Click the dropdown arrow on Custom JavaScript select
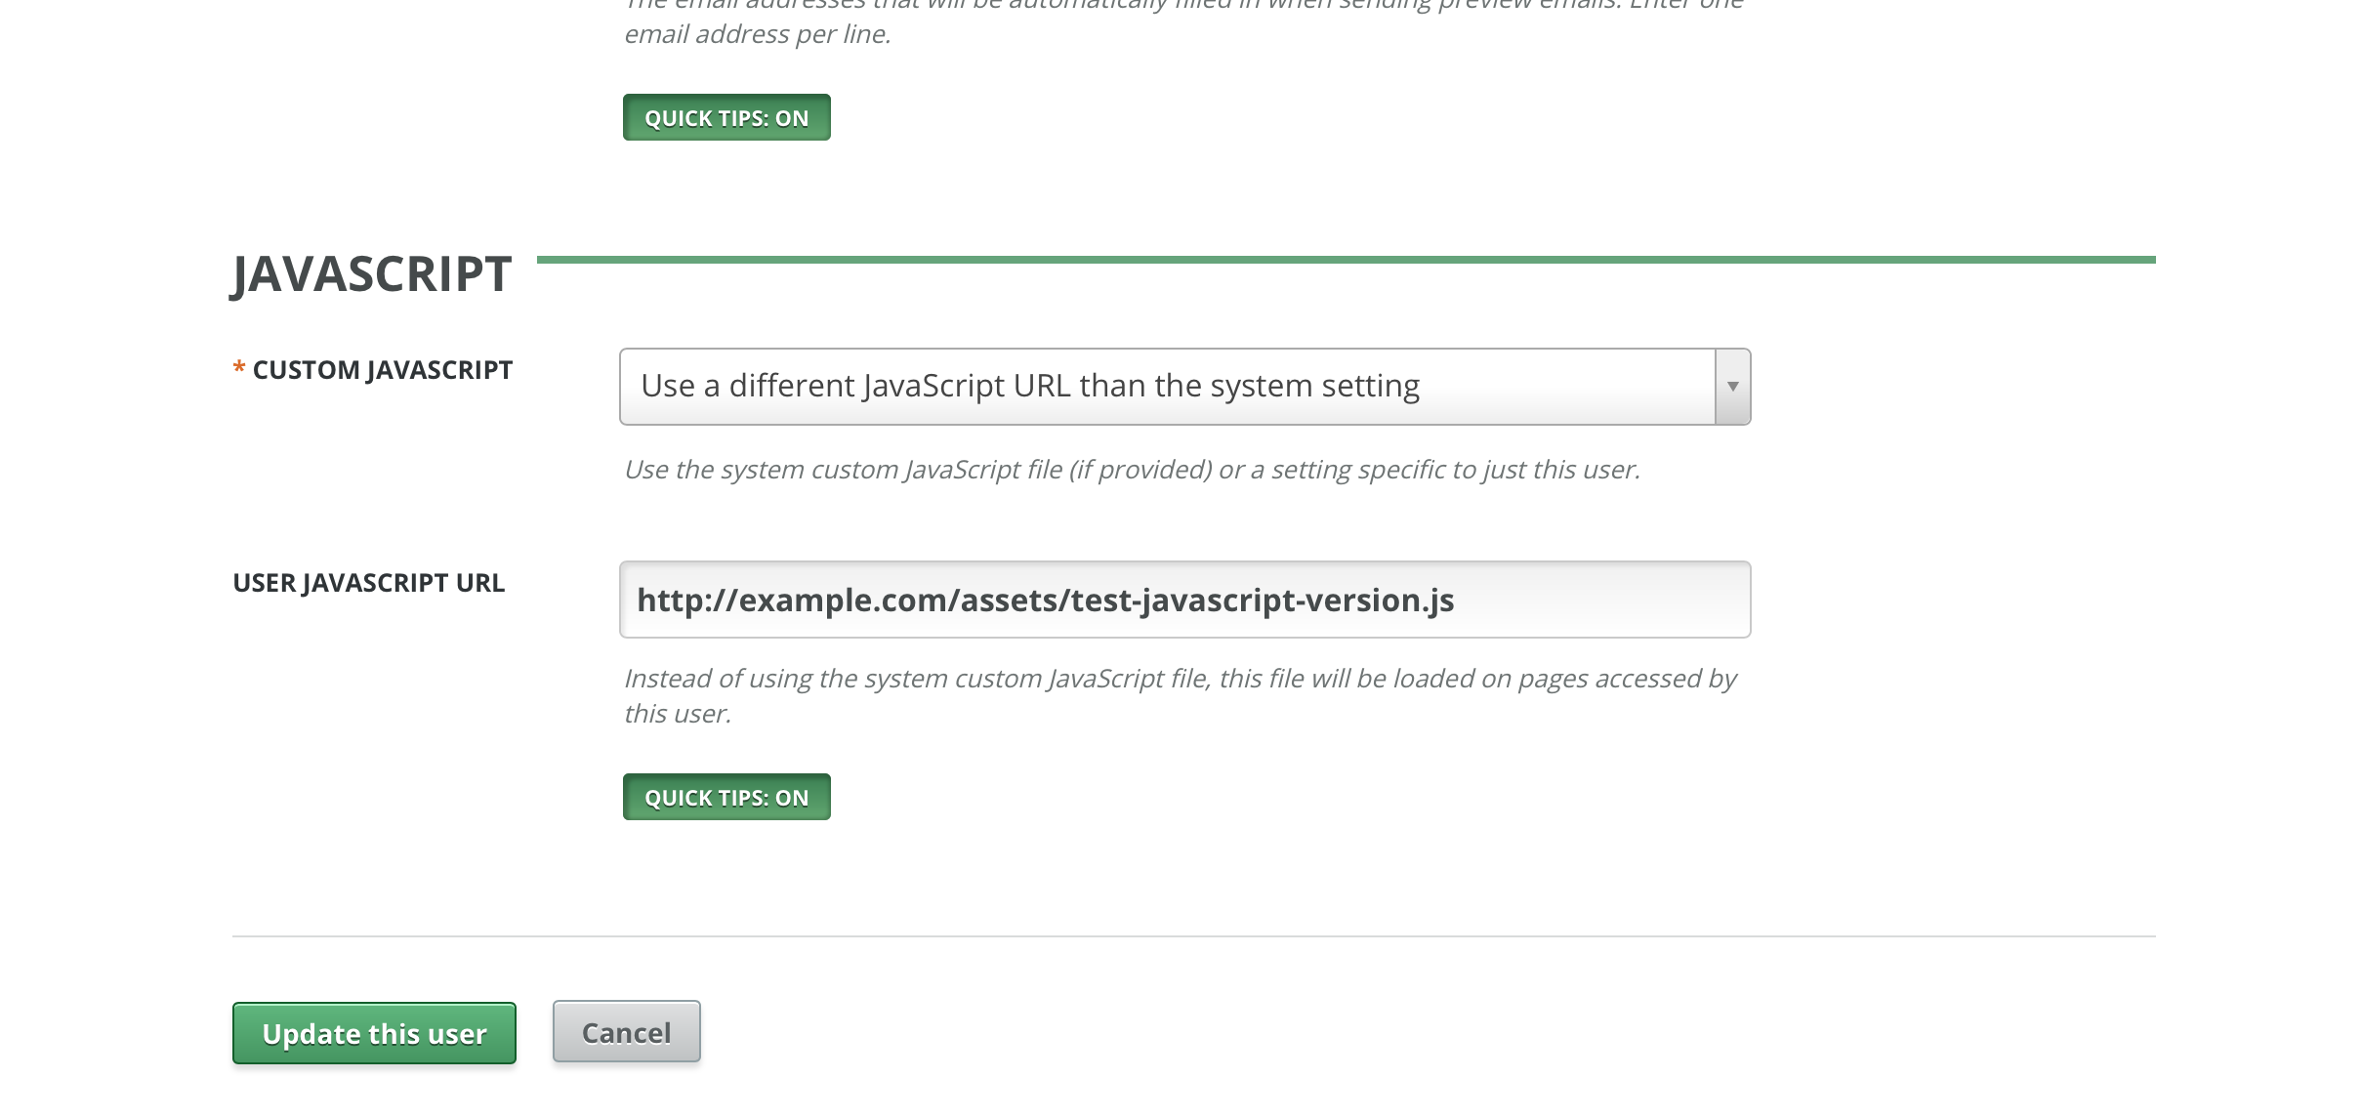 [1731, 385]
